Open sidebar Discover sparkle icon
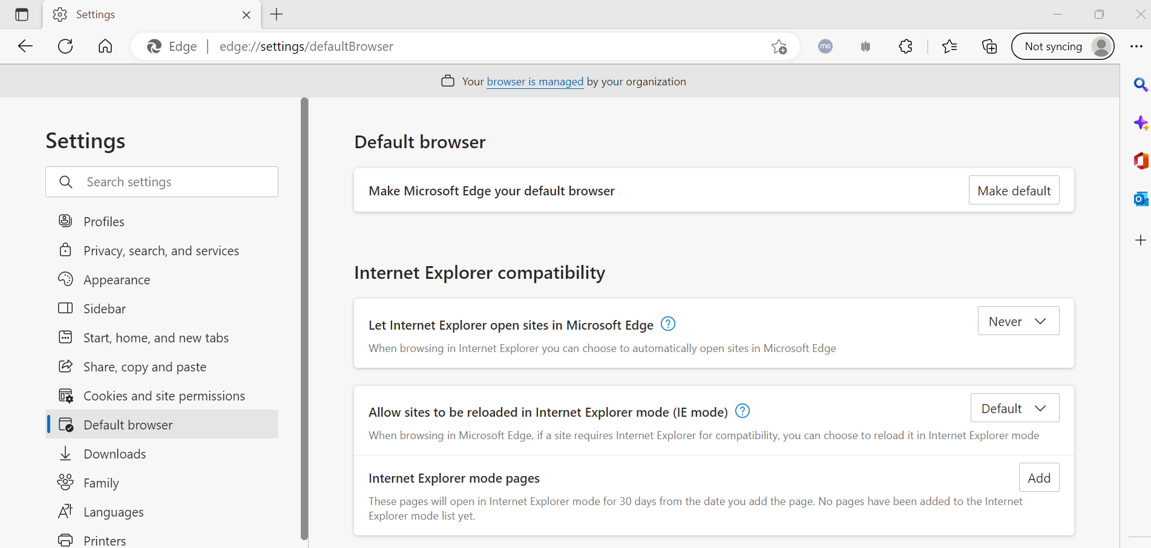Image resolution: width=1151 pixels, height=548 pixels. click(x=1141, y=123)
